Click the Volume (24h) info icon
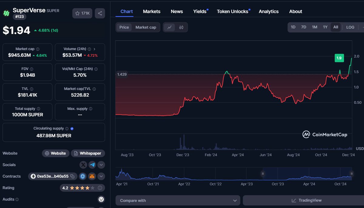Screen dimensions: 364x208 click(89, 49)
